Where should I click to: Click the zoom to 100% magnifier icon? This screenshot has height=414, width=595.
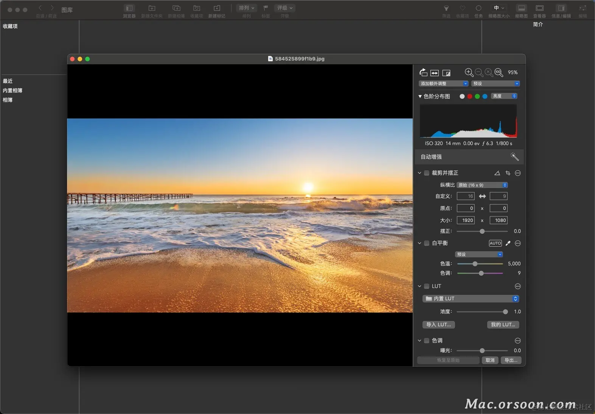(499, 73)
